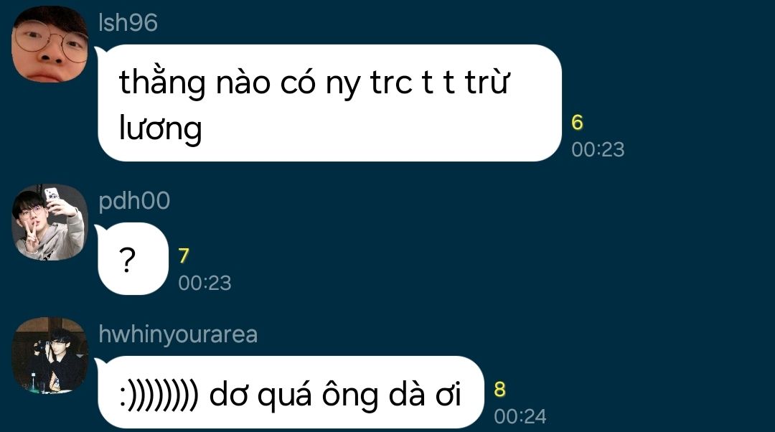Click the 00:23 timestamp next to the '?' message
The height and width of the screenshot is (432, 775).
(x=205, y=283)
